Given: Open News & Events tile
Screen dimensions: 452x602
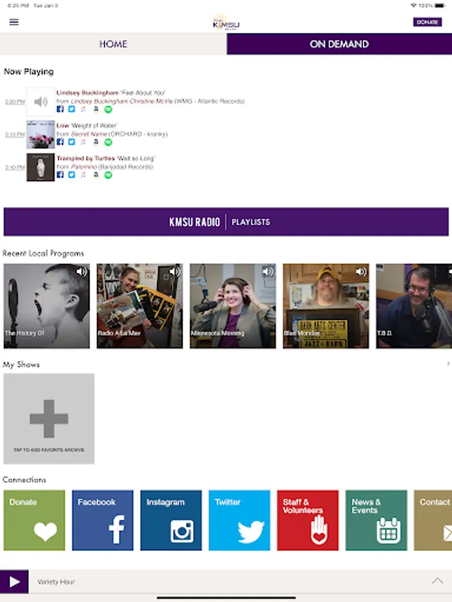Looking at the screenshot, I should pos(376,520).
